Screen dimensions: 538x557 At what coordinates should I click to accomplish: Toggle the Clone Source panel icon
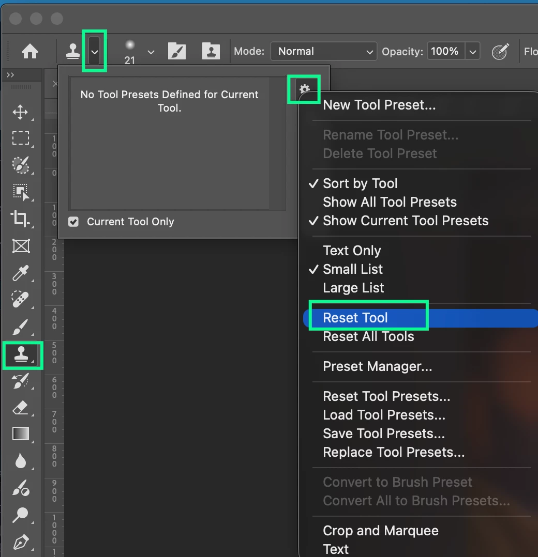pyautogui.click(x=211, y=51)
